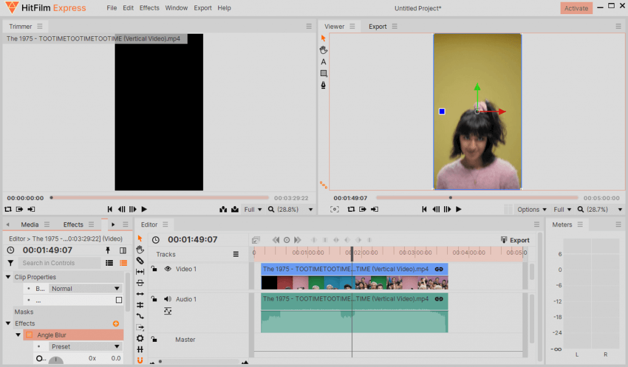Click the Trimmer overlay clip icon
This screenshot has width=628, height=367.
[x=235, y=209]
